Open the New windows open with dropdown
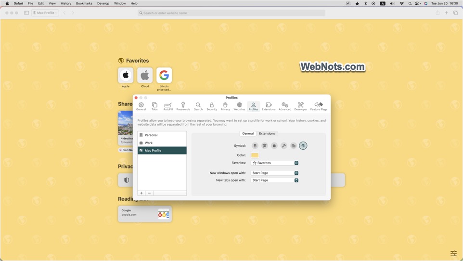The image size is (463, 261). click(x=275, y=173)
